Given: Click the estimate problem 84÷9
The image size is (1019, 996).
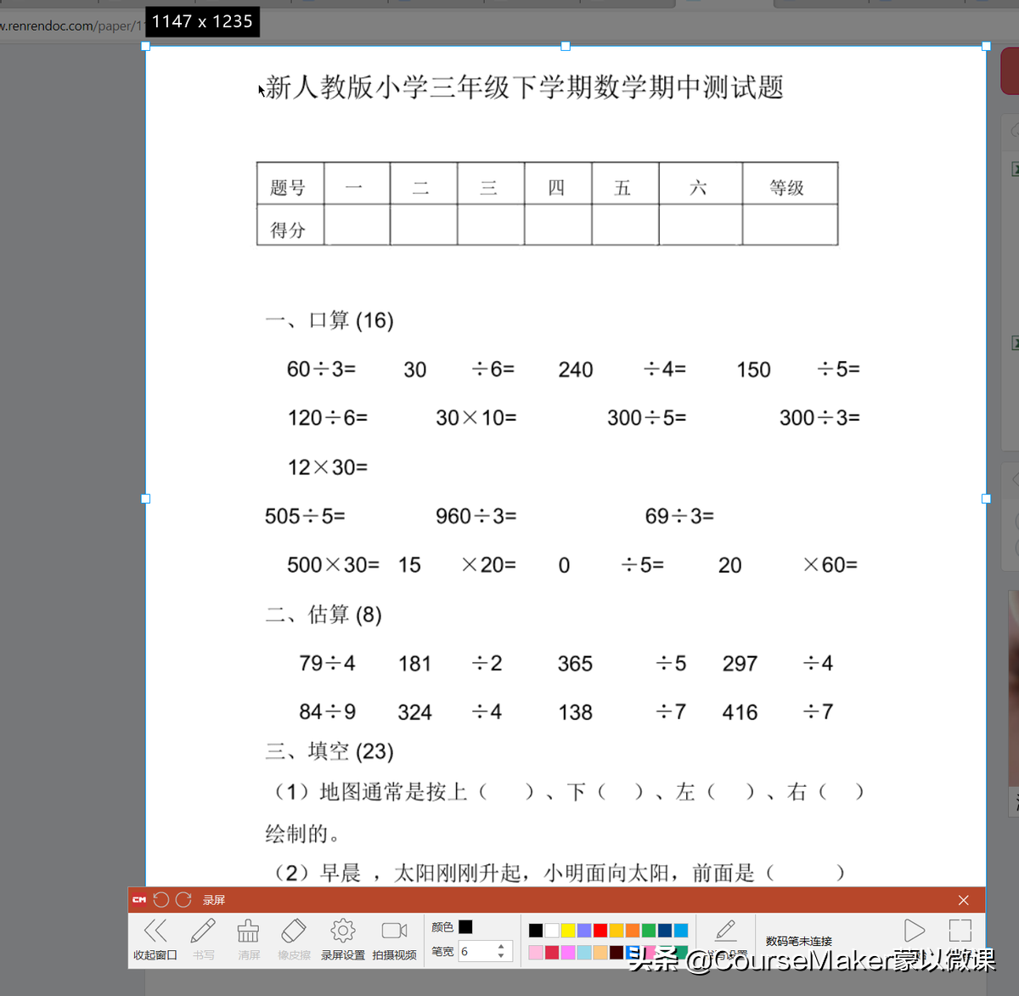Looking at the screenshot, I should tap(327, 711).
